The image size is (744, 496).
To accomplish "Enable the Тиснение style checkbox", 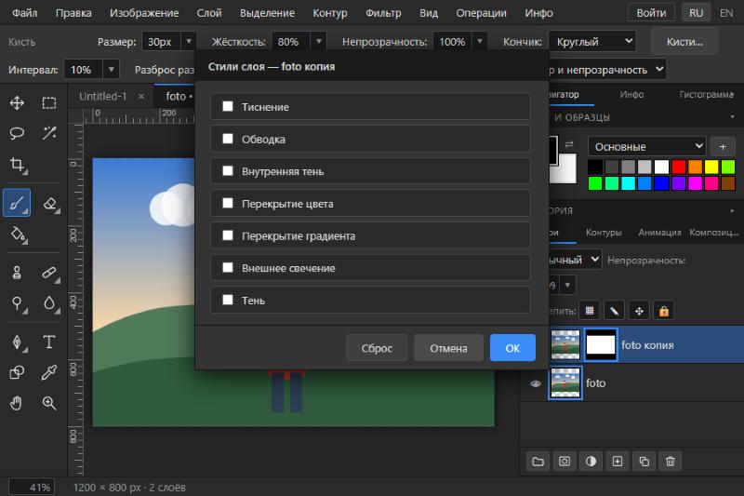I will coord(228,106).
